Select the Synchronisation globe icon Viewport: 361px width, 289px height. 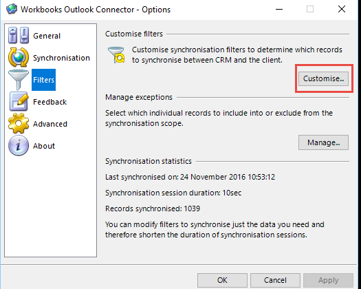tap(19, 57)
